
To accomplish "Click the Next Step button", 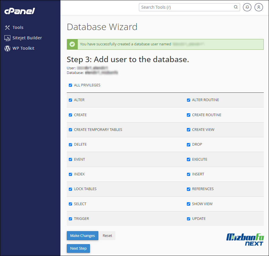I will pos(78,248).
